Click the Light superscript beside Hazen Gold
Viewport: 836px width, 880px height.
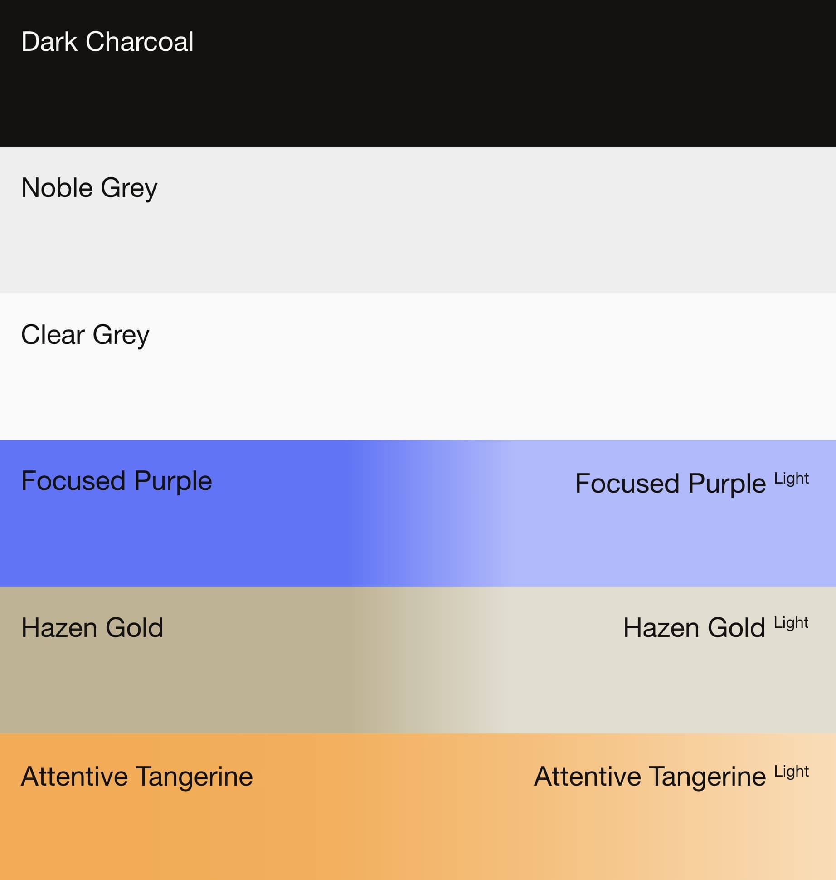[x=791, y=623]
